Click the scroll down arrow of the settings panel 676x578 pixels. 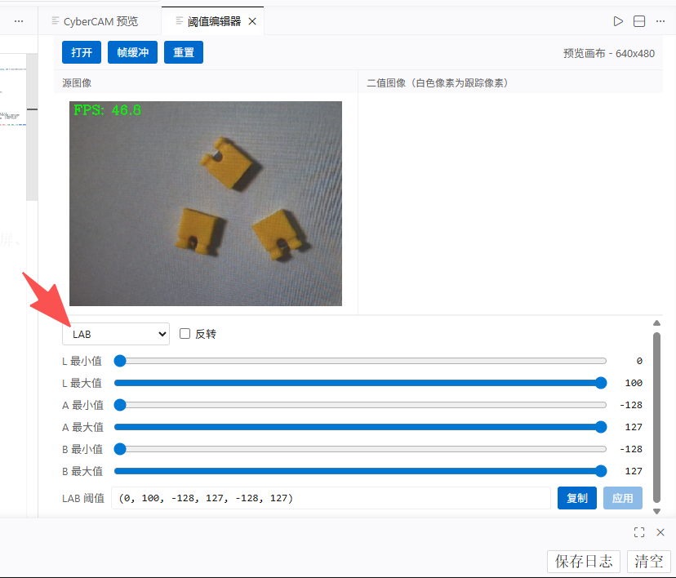pos(656,512)
